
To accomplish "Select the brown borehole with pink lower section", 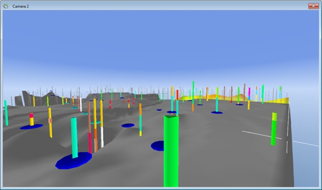I will [90, 128].
